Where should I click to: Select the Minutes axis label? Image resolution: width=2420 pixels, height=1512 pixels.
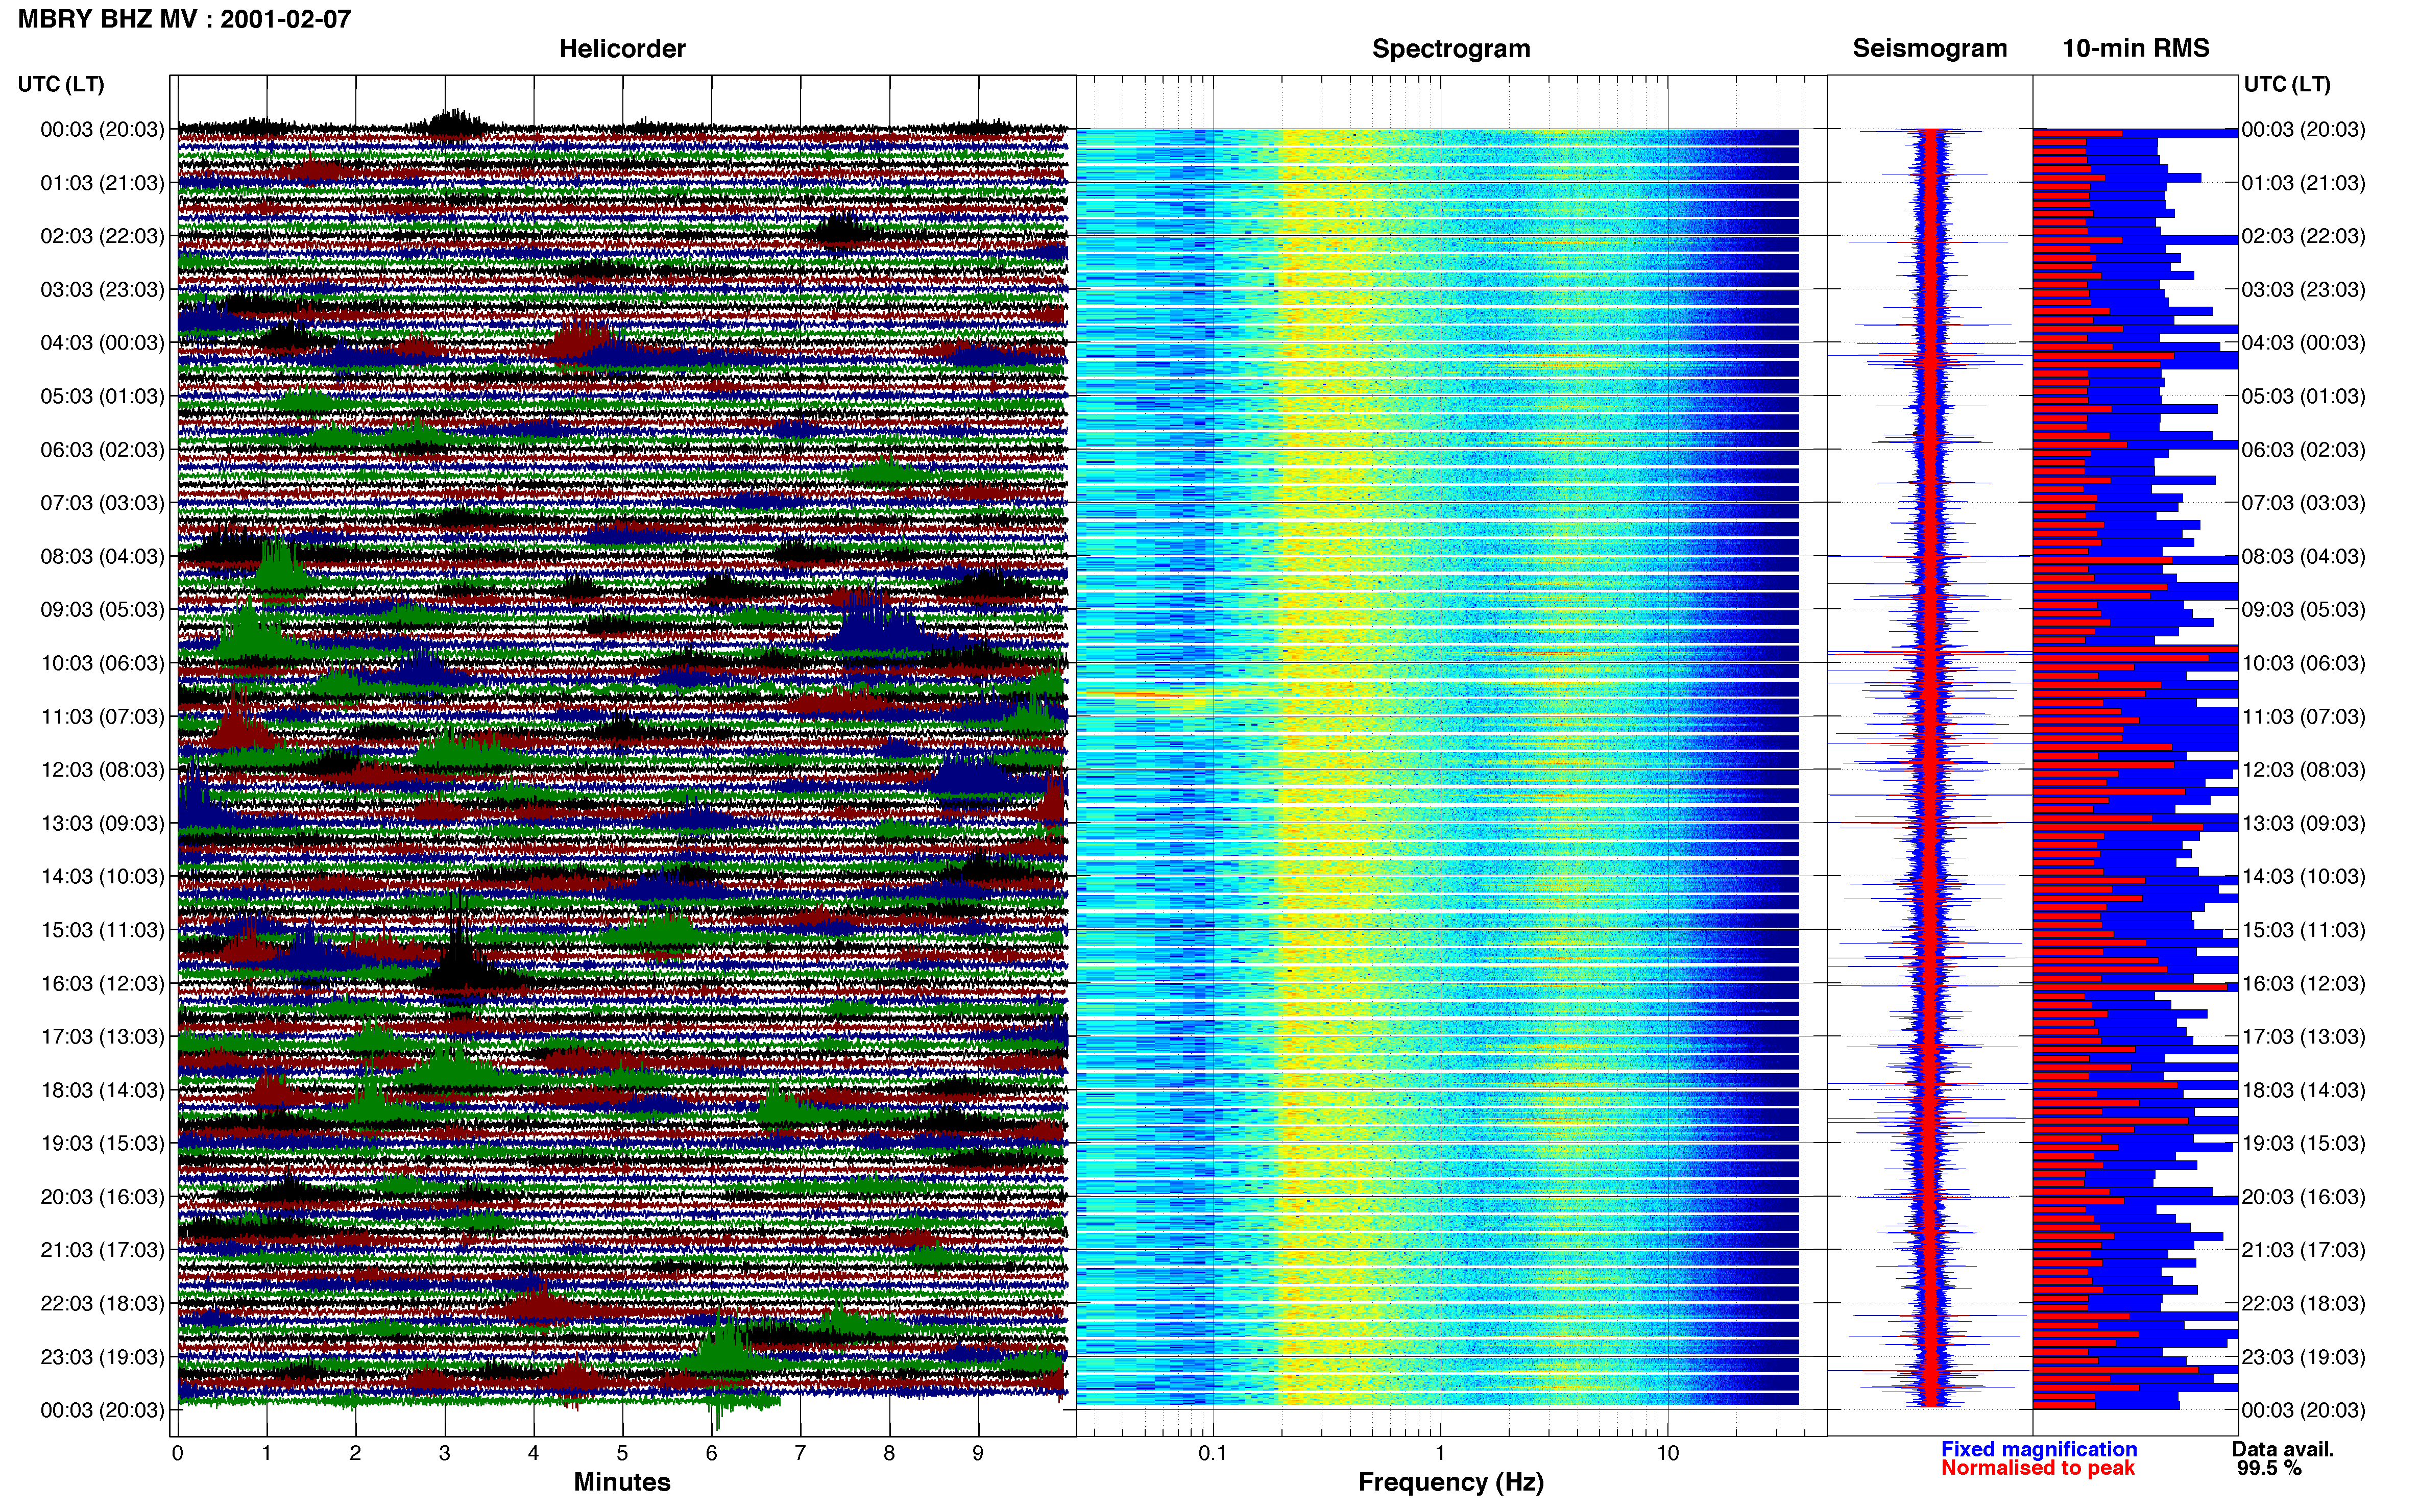622,1482
